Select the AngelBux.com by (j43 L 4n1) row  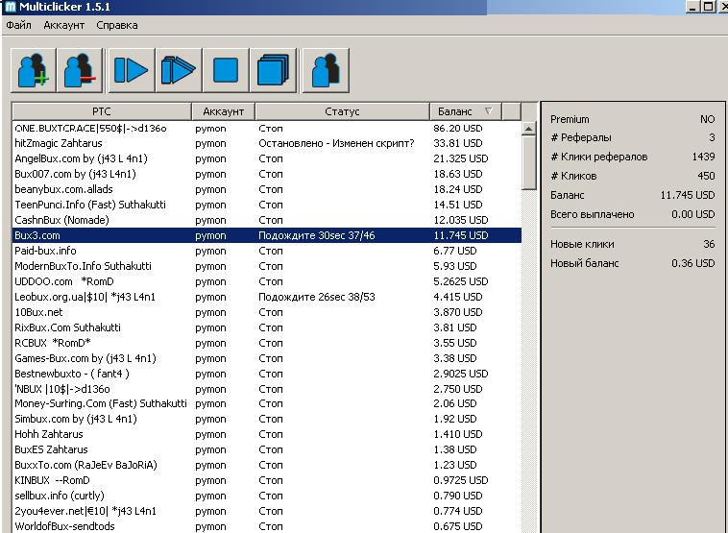point(267,158)
